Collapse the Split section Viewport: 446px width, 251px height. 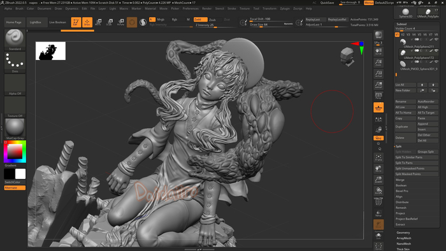(x=398, y=147)
